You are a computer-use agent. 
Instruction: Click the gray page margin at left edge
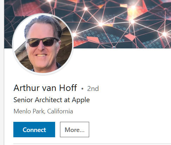2,73
